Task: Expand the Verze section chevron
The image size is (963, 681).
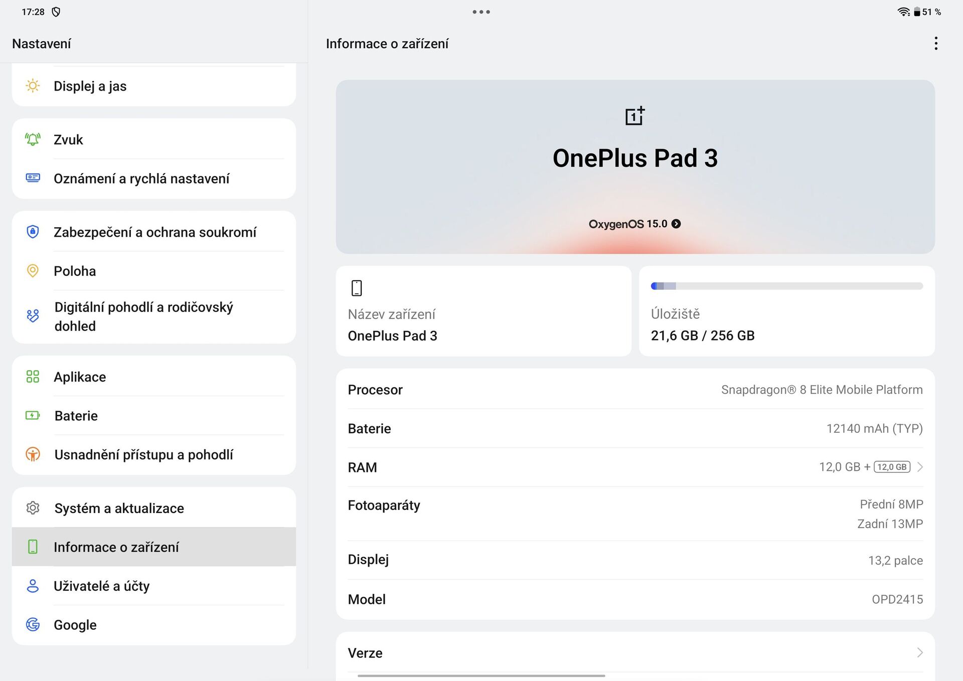Action: point(920,652)
